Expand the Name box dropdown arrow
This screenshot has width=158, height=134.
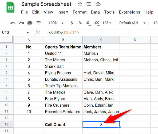(x=27, y=33)
